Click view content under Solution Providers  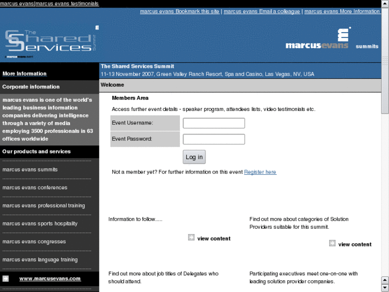(355, 244)
